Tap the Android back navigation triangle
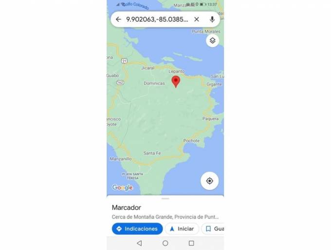Image resolution: width=331 pixels, height=250 pixels. coord(139,243)
